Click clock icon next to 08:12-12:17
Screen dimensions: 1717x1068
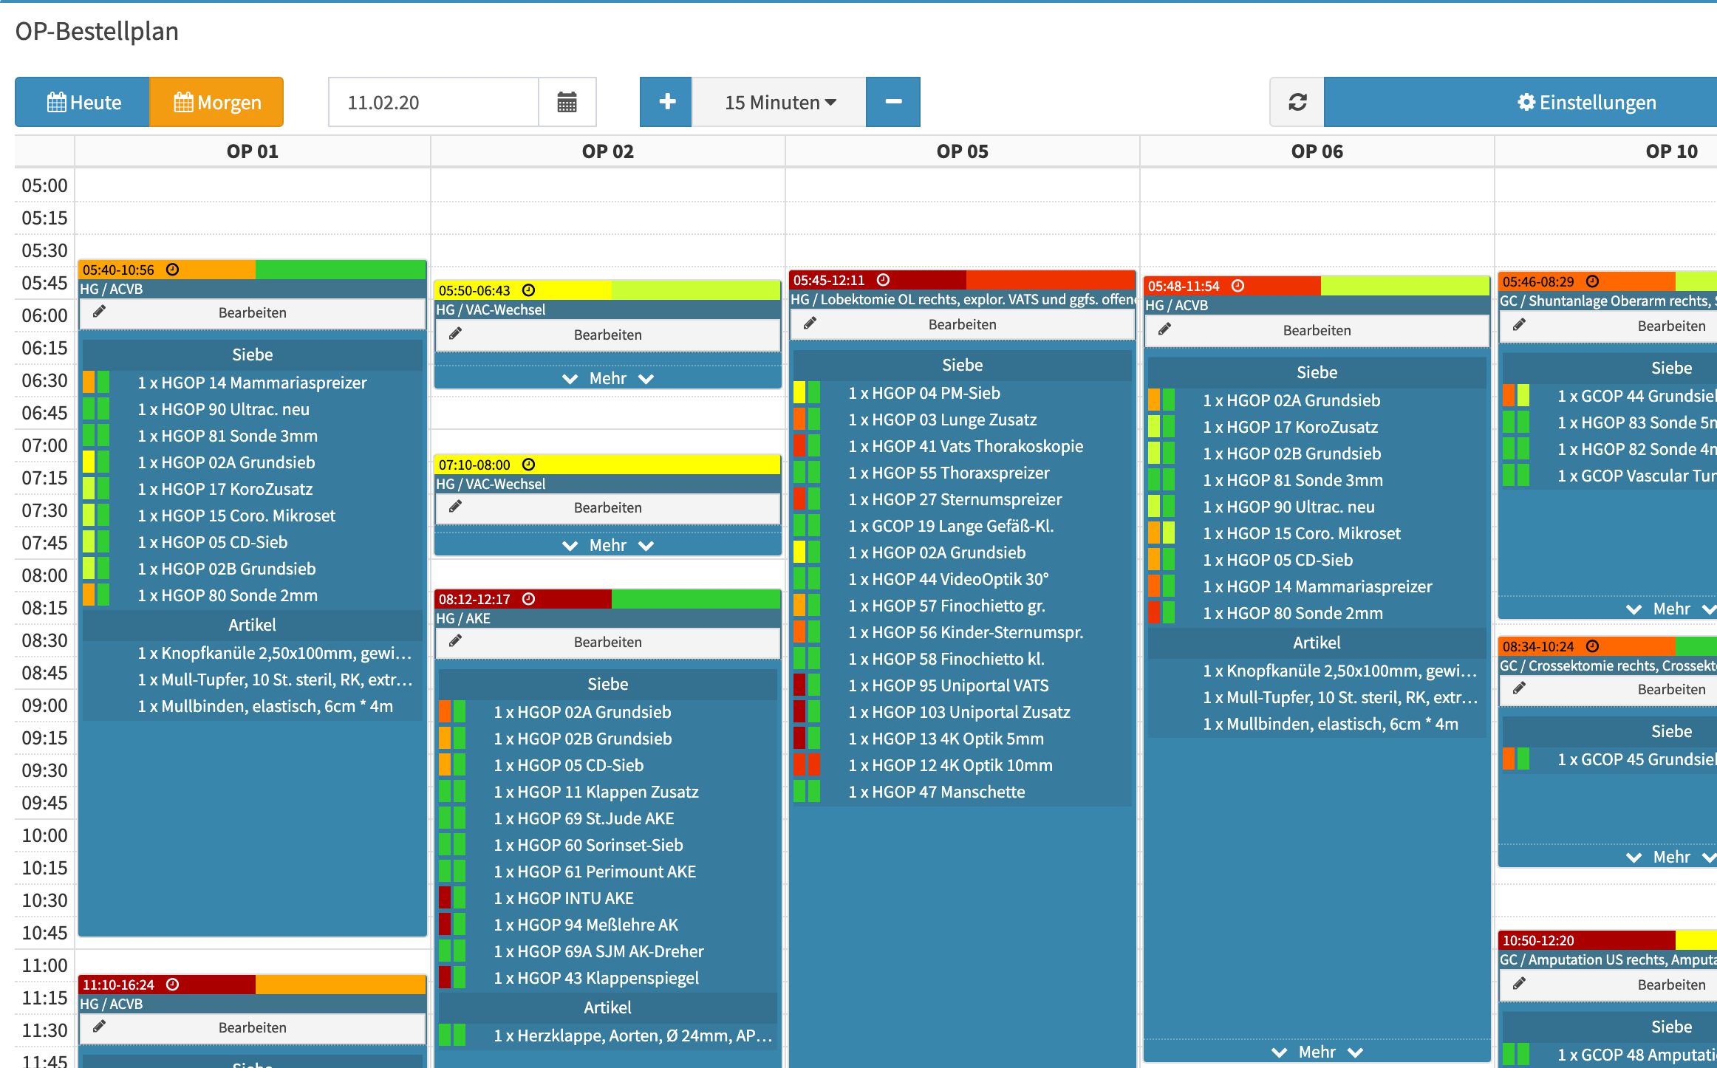(528, 599)
